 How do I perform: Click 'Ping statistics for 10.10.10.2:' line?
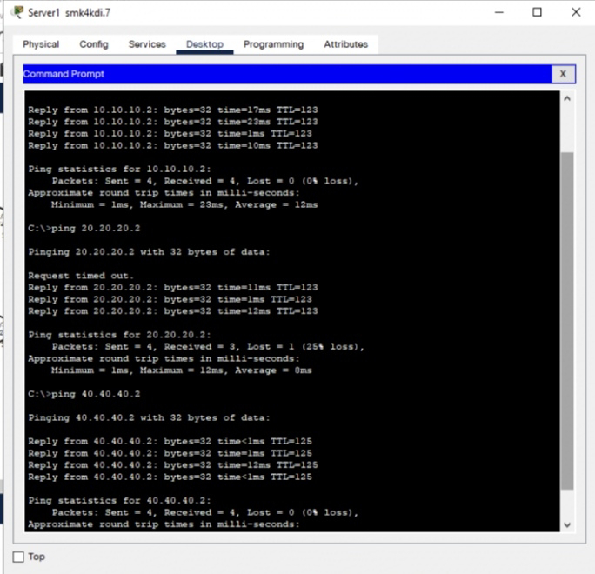tap(119, 170)
